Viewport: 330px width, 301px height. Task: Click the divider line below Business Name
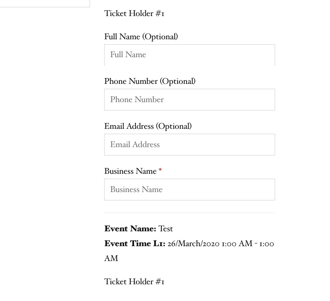[x=189, y=213]
